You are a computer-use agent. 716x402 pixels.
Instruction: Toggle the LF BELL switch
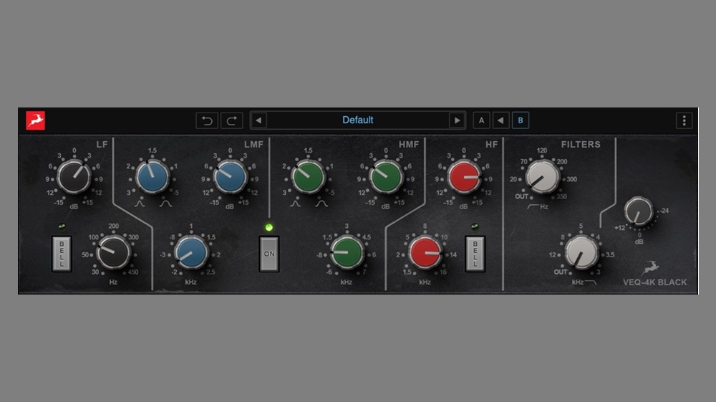pos(62,254)
